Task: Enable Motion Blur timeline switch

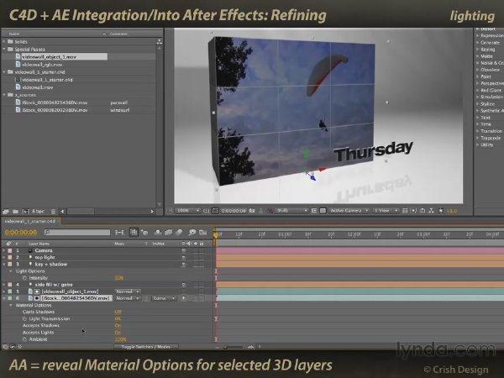Action: (179, 232)
